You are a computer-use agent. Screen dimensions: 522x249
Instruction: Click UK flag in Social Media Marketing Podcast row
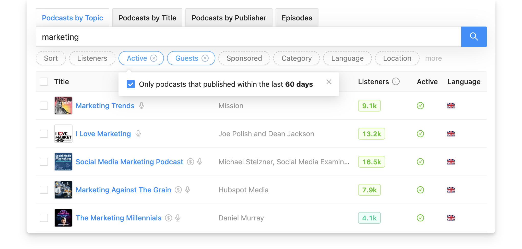pyautogui.click(x=451, y=162)
